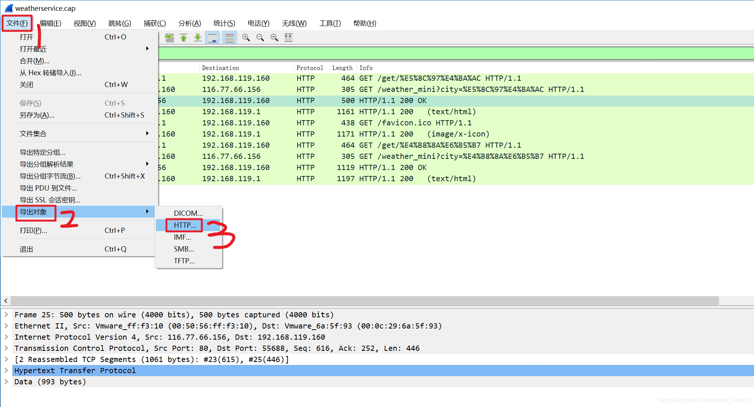Image resolution: width=754 pixels, height=407 pixels.
Task: Expand the Frame 25 details row
Action: 6,315
